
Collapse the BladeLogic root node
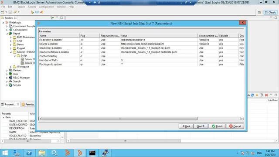pos(3,23)
